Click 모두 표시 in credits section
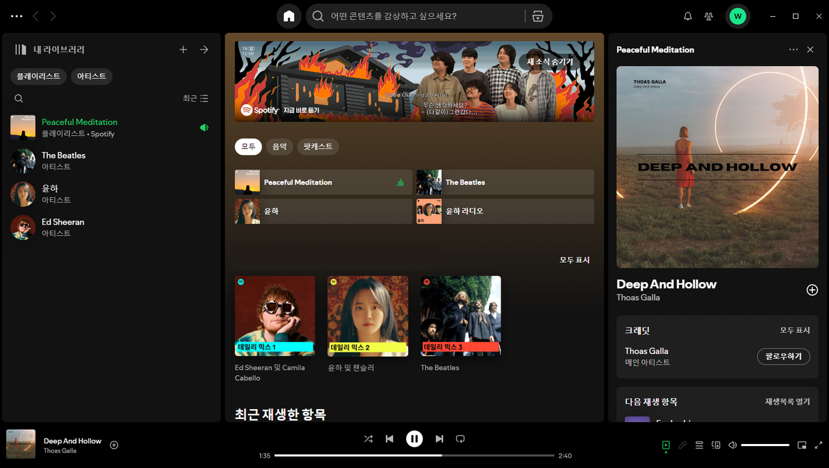Screen dimensions: 829x468 (795, 330)
